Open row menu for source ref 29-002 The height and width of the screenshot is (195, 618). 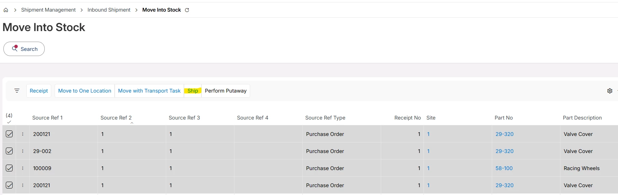(x=23, y=151)
